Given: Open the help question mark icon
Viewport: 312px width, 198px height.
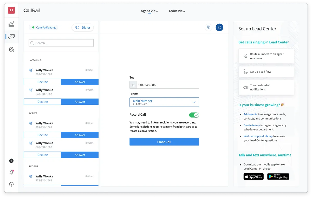Looking at the screenshot, I should click(x=11, y=184).
